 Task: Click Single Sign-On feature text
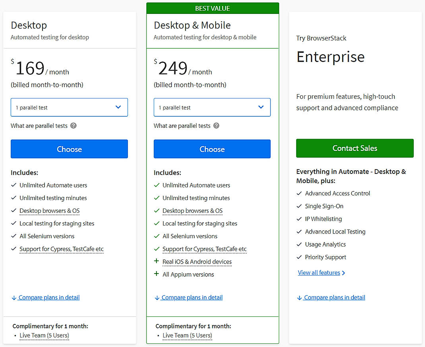(x=324, y=206)
